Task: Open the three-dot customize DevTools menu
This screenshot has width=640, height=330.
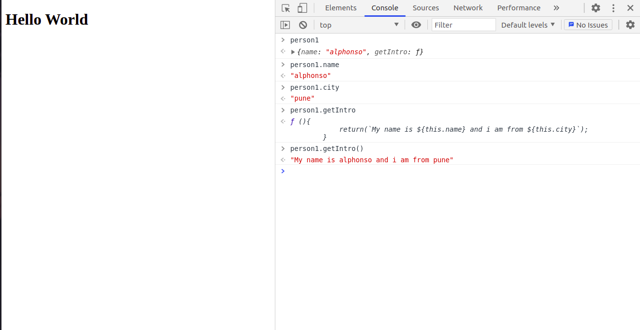Action: click(x=613, y=8)
